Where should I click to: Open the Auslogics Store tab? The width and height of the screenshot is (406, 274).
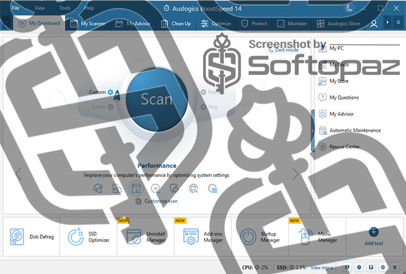(x=338, y=24)
